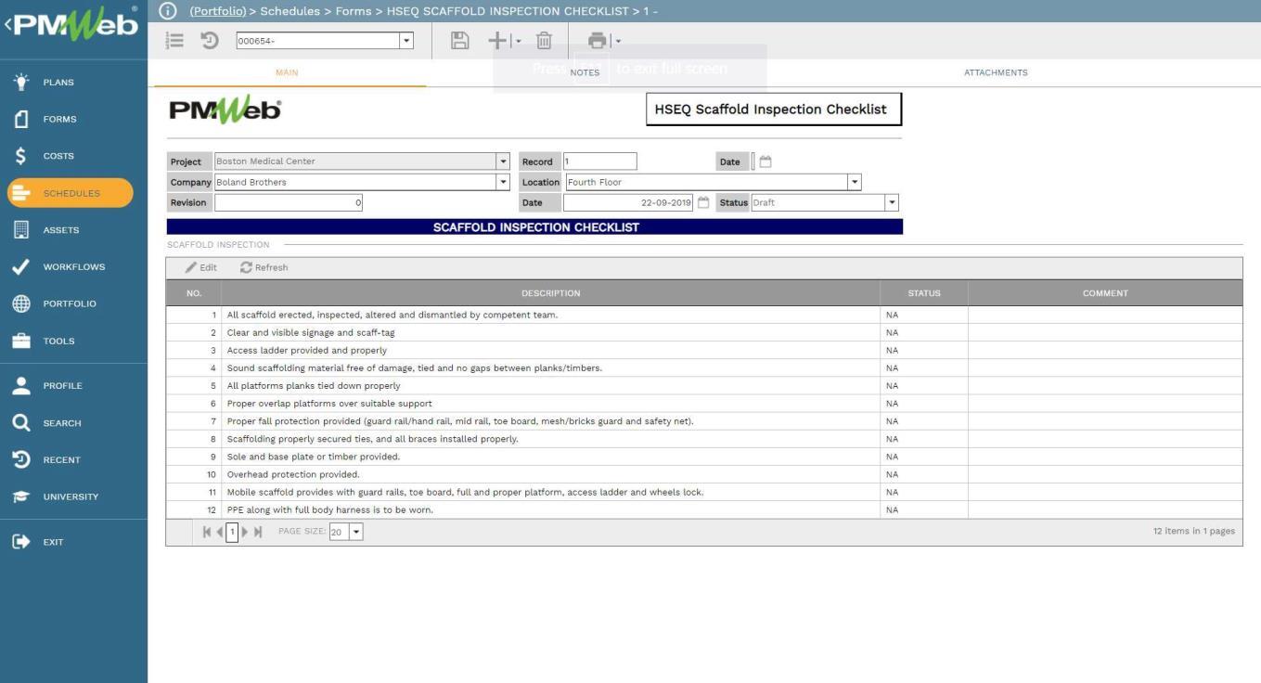Switch to the Notes tab
This screenshot has width=1261, height=683.
coord(585,72)
